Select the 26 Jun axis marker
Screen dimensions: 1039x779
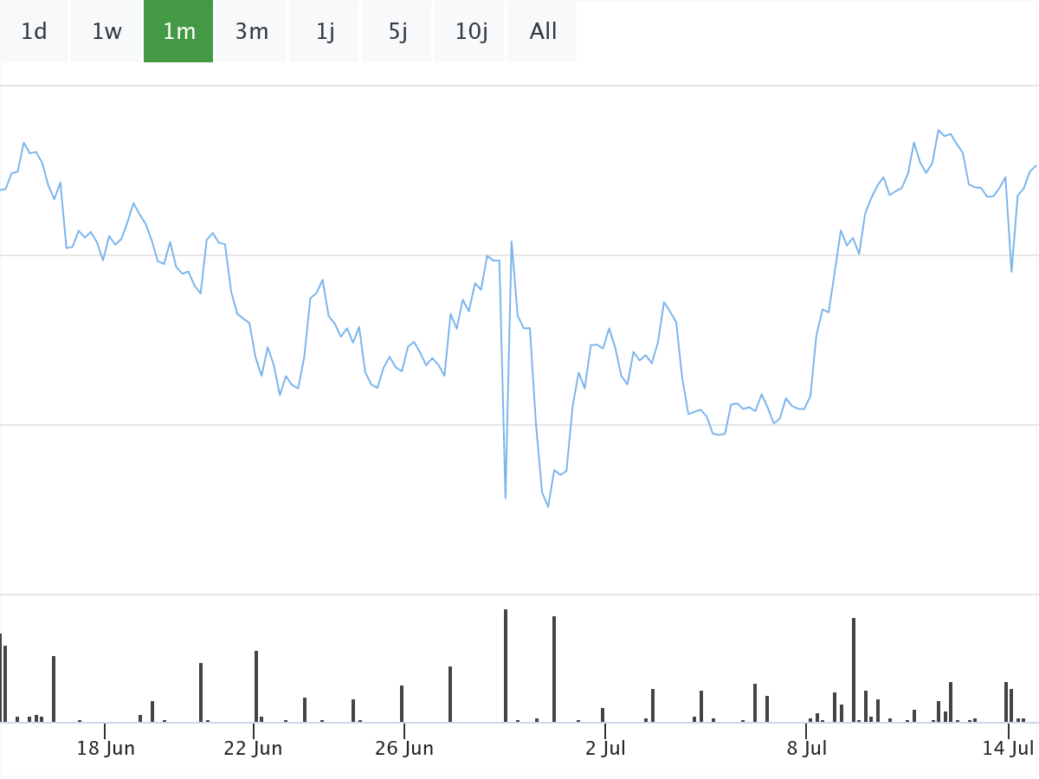pyautogui.click(x=404, y=749)
